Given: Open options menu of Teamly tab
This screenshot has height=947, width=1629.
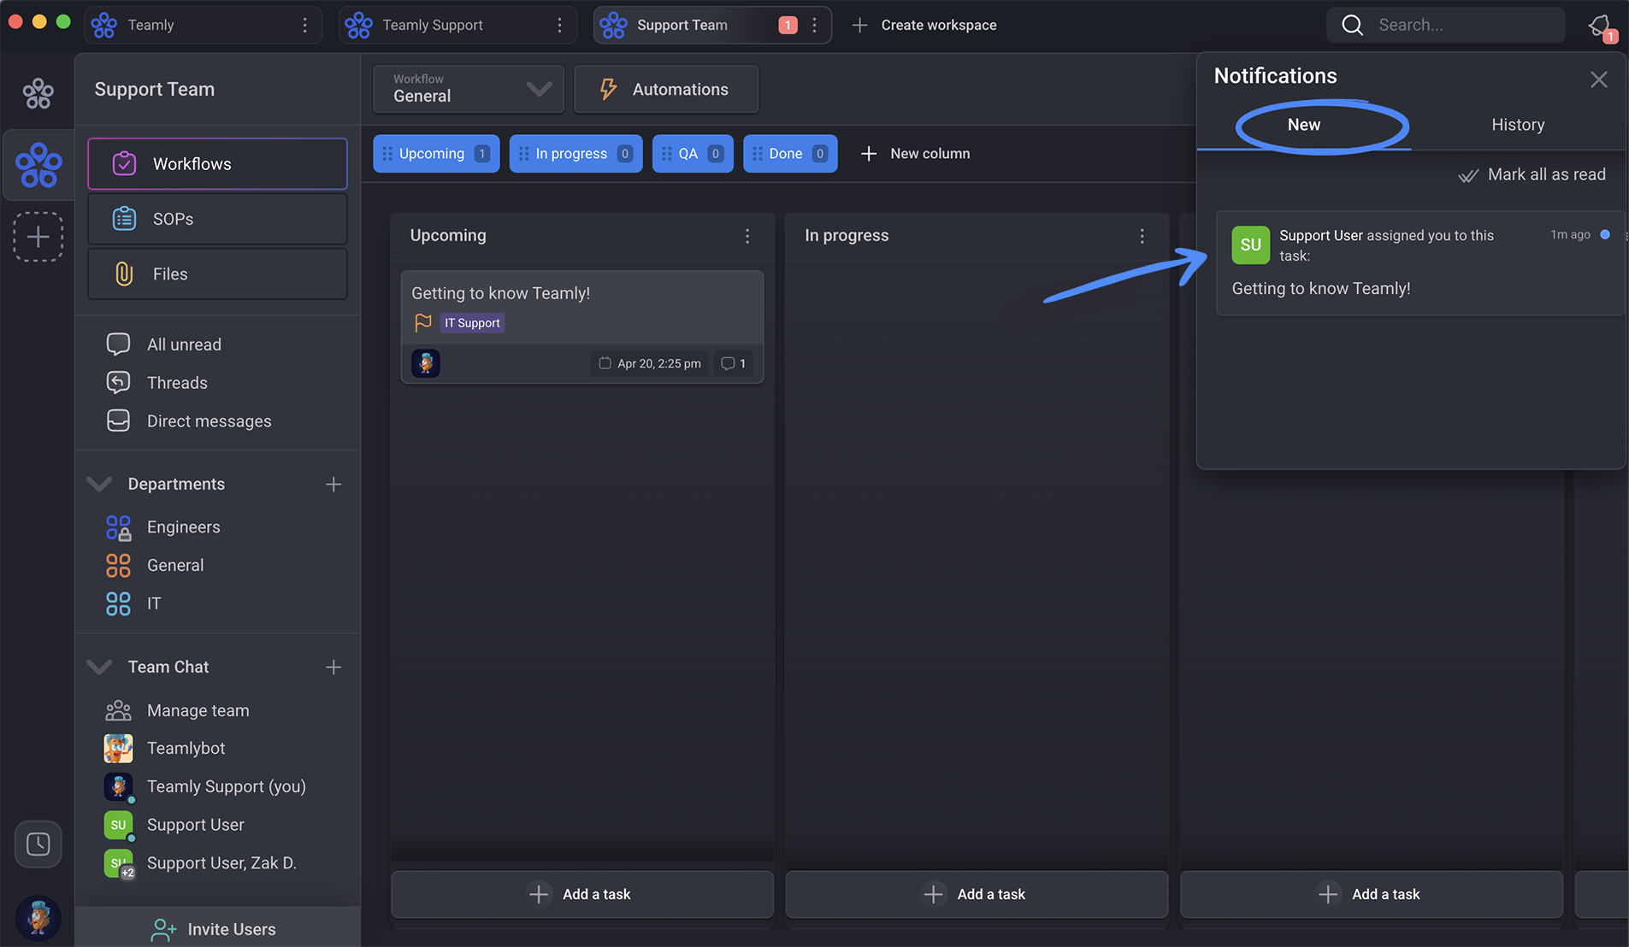Looking at the screenshot, I should (305, 26).
